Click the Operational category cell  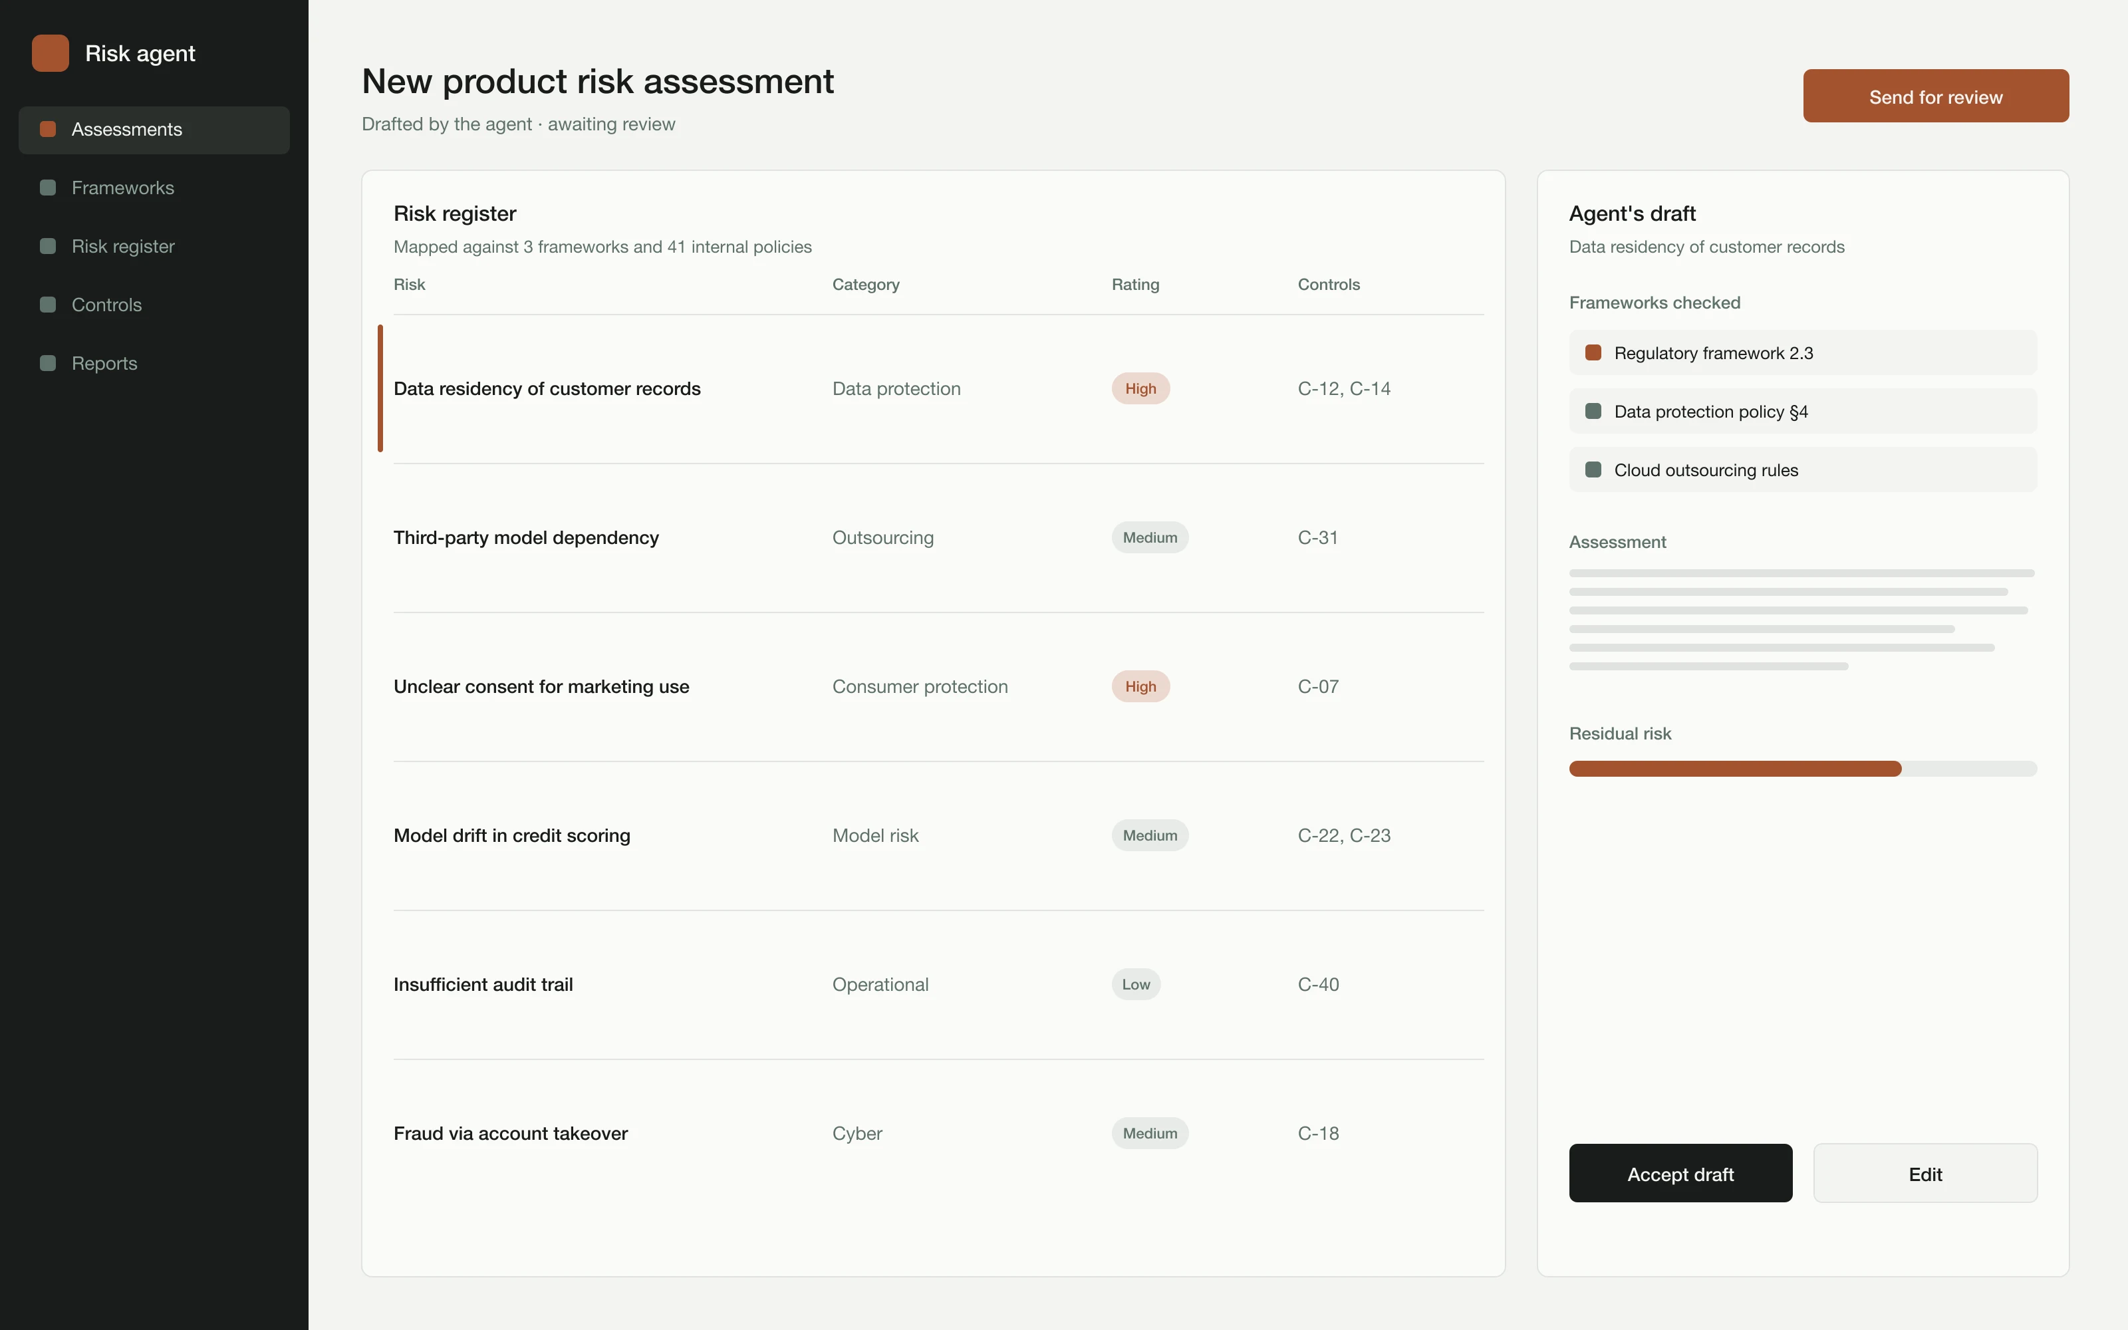coord(880,984)
